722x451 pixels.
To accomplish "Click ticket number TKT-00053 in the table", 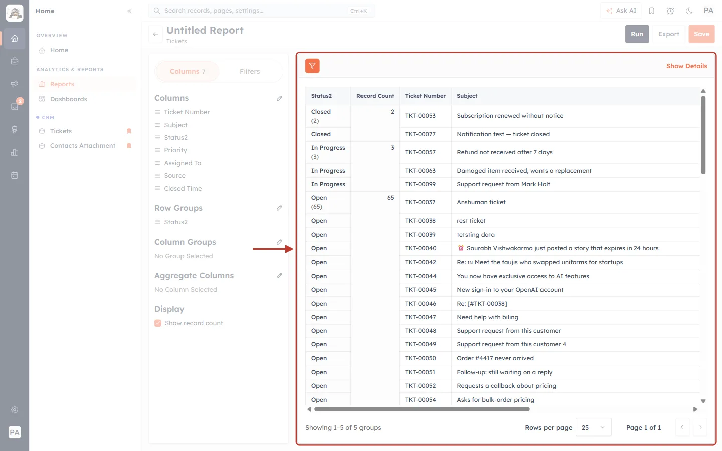I will pos(420,116).
